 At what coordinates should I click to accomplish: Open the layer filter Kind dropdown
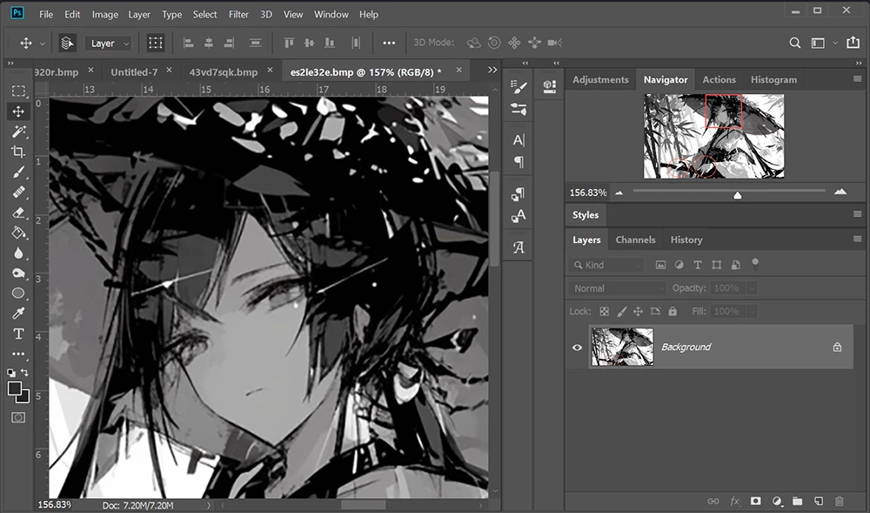(x=606, y=266)
